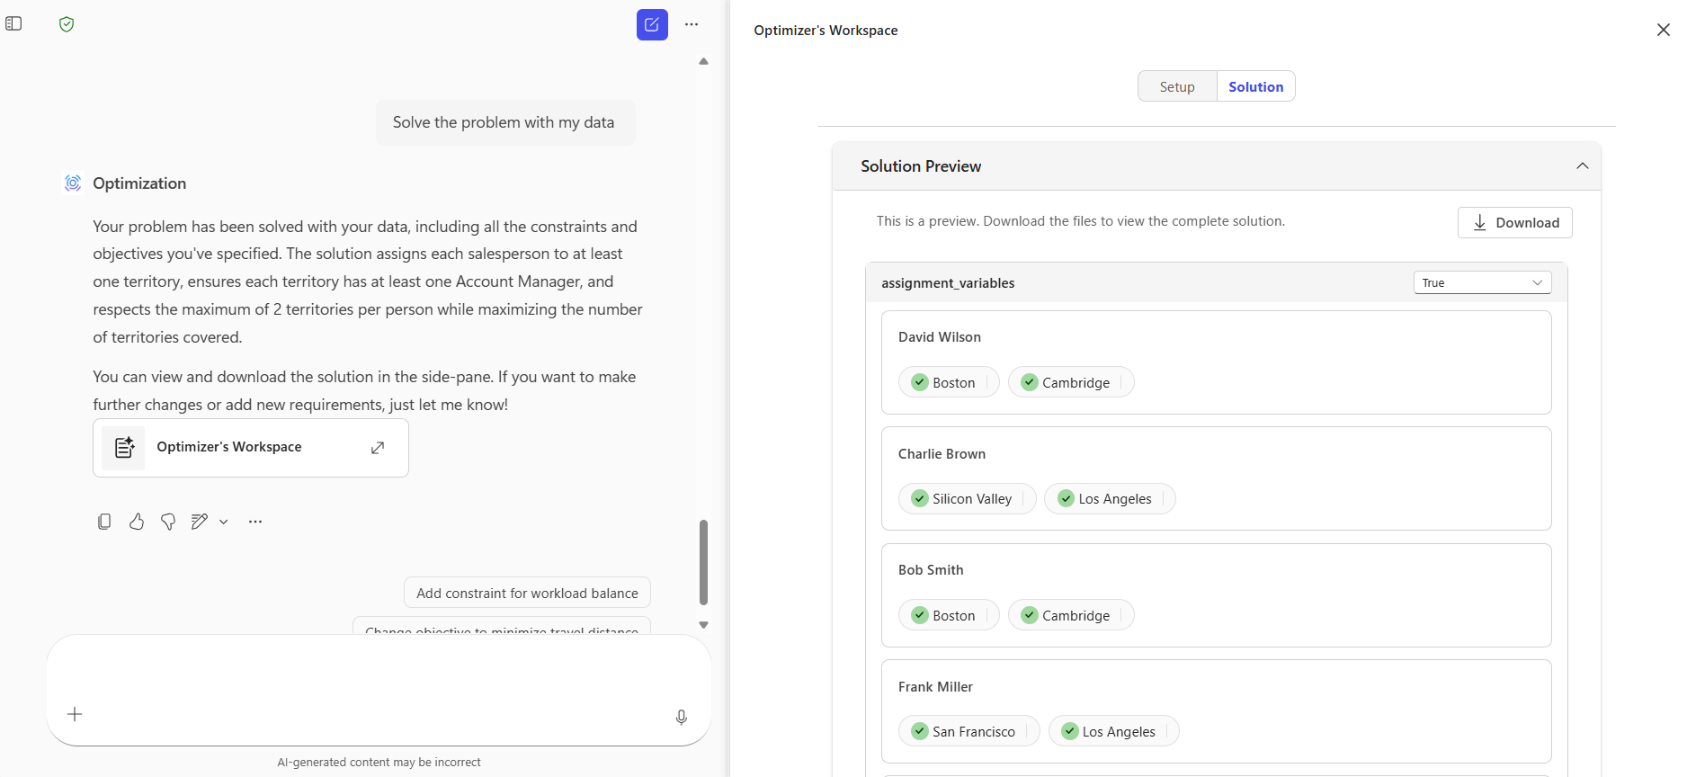Click the plus attach icon
Viewport: 1687px width, 777px height.
point(75,714)
